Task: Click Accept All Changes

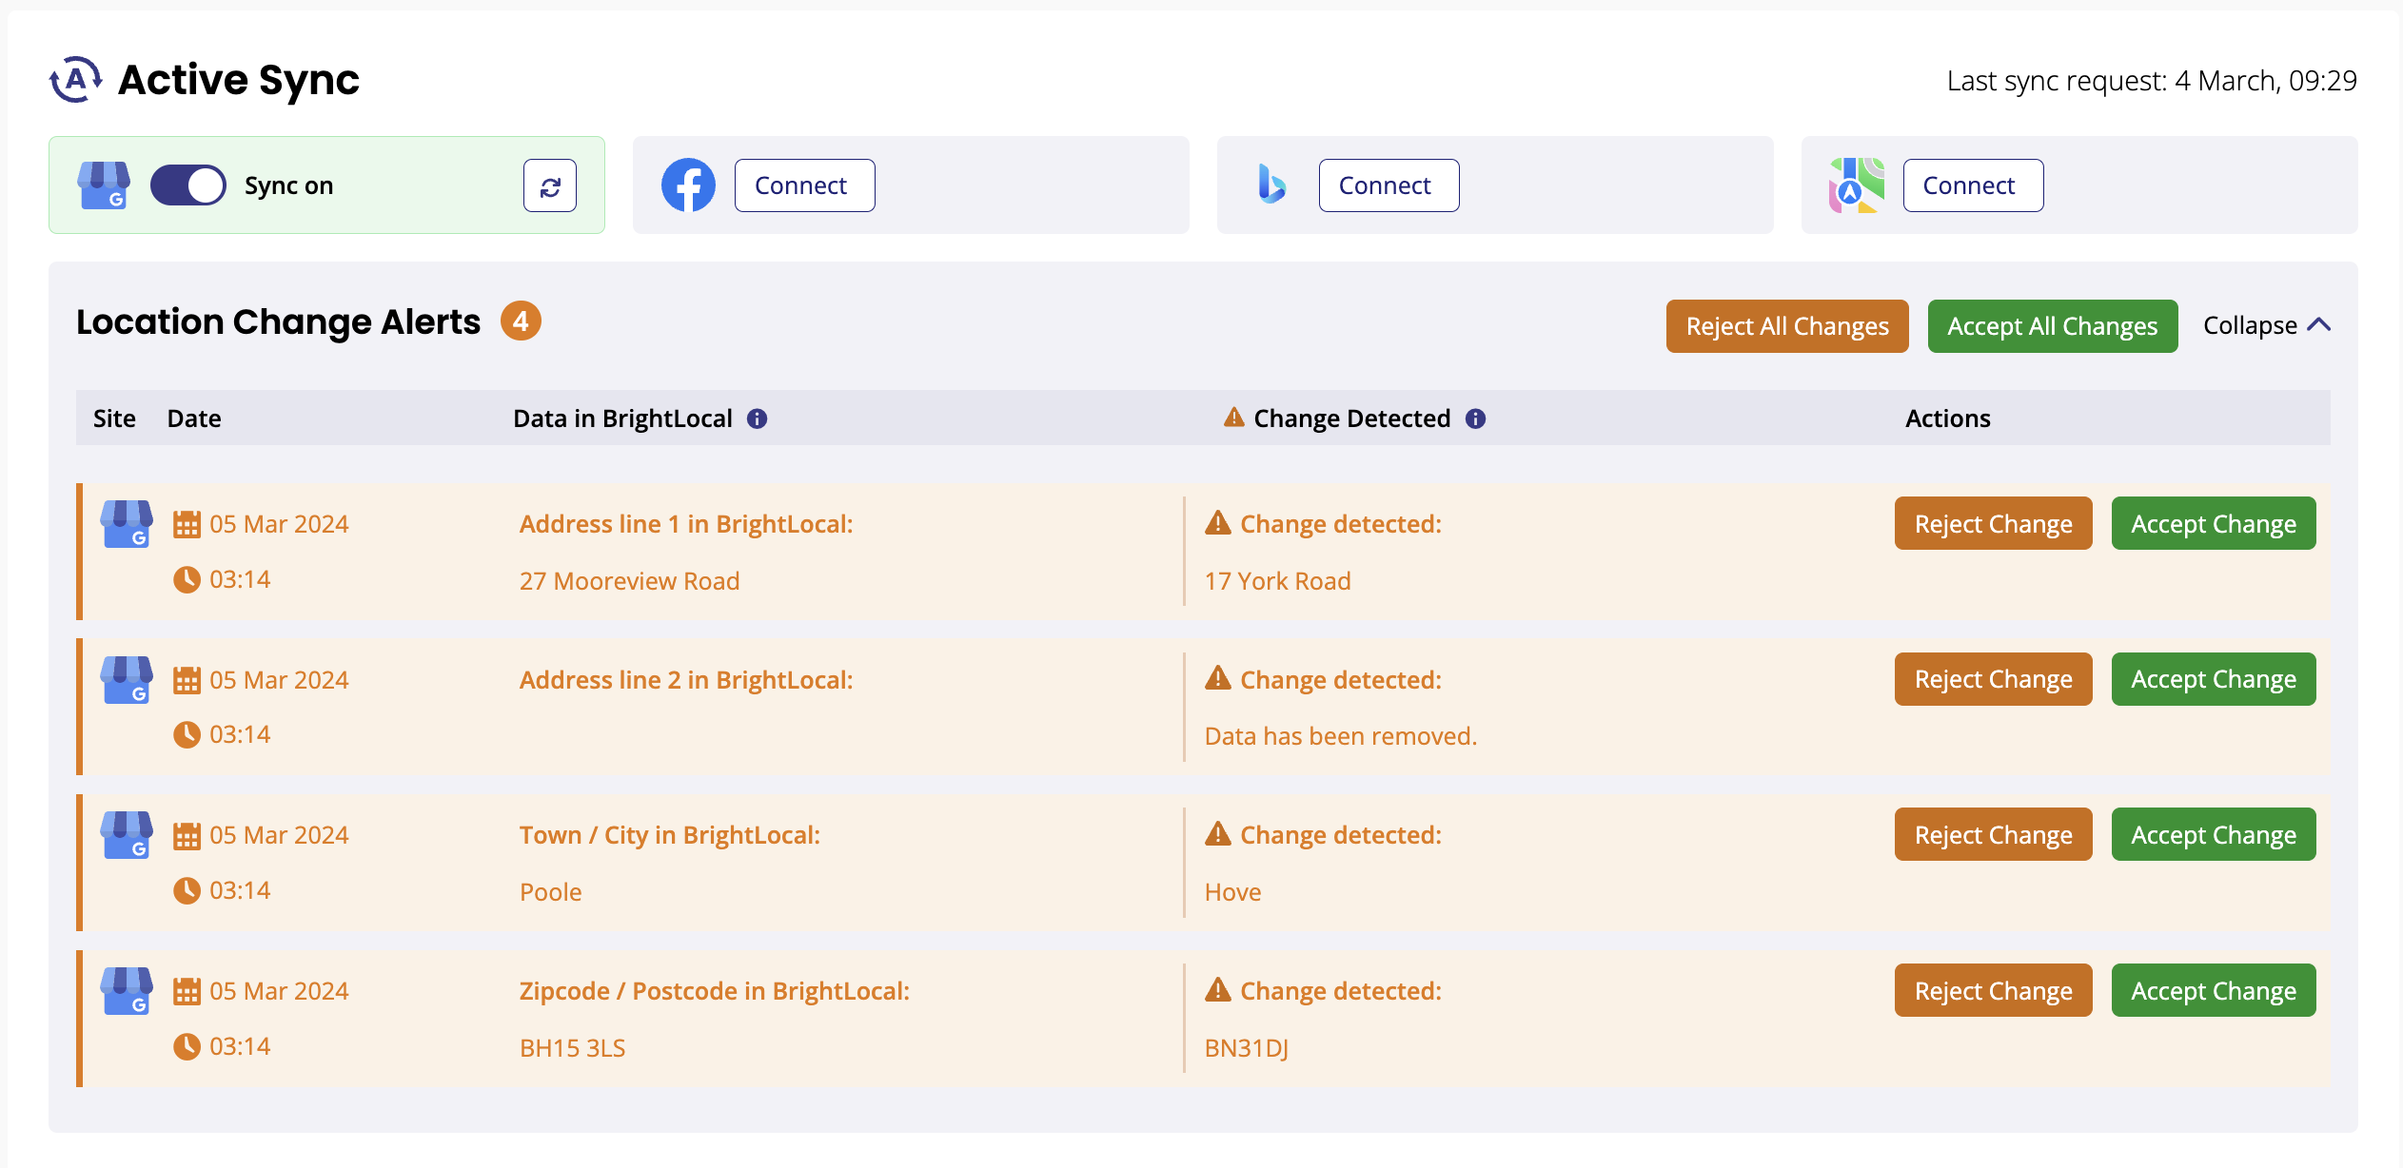Action: (x=2052, y=325)
